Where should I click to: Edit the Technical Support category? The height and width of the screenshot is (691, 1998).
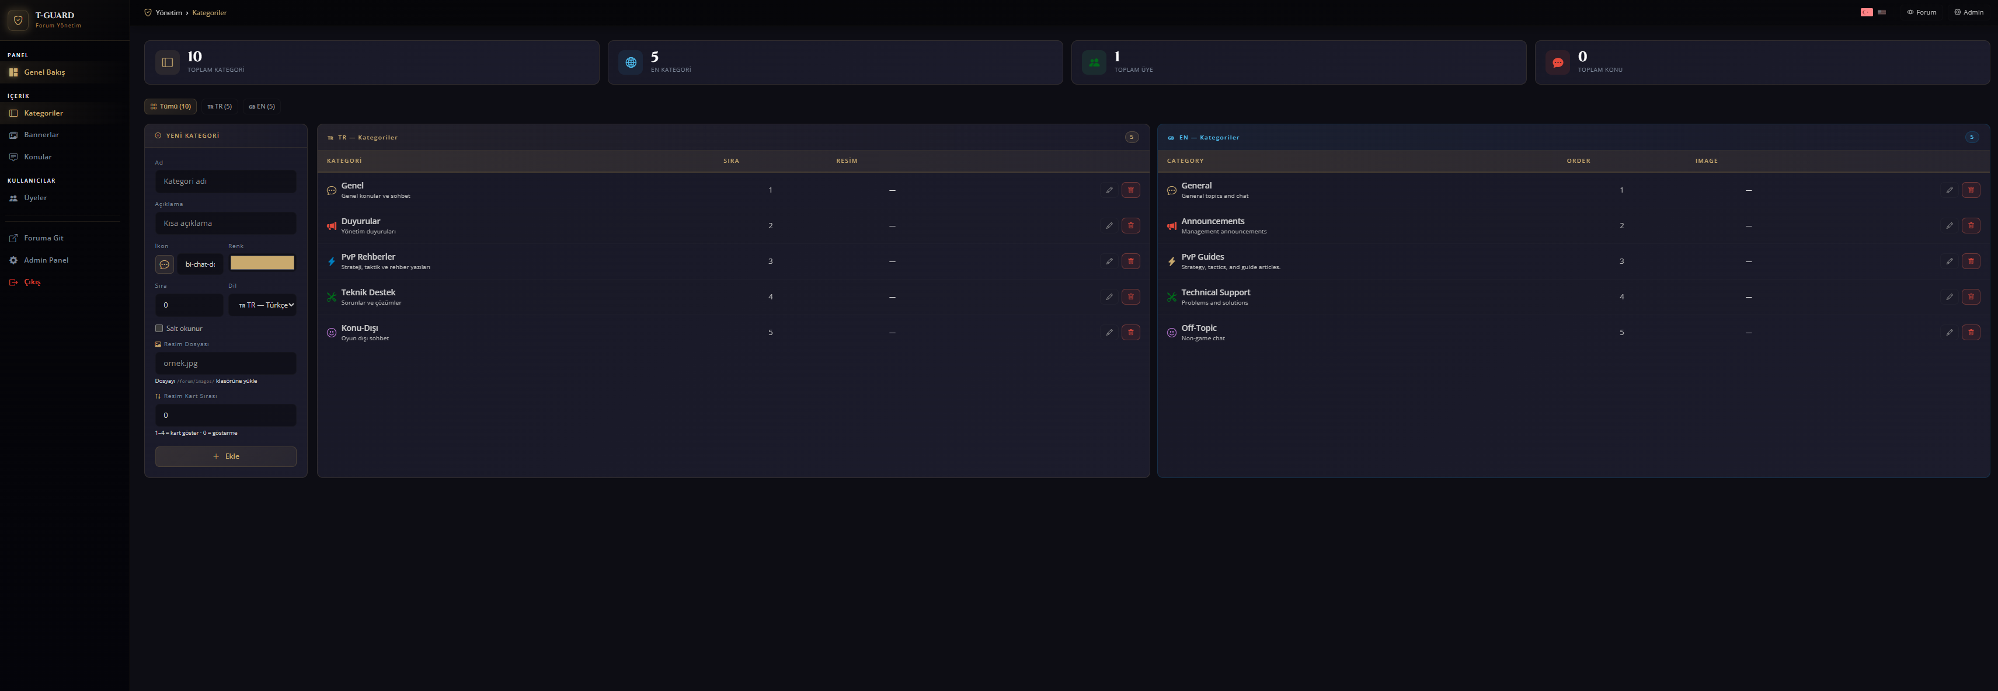click(1949, 297)
